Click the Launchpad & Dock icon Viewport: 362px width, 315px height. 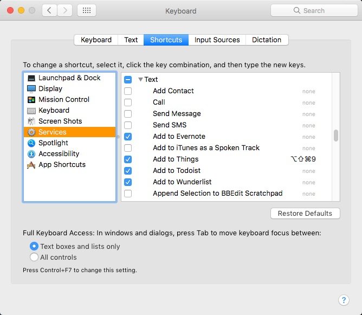31,78
